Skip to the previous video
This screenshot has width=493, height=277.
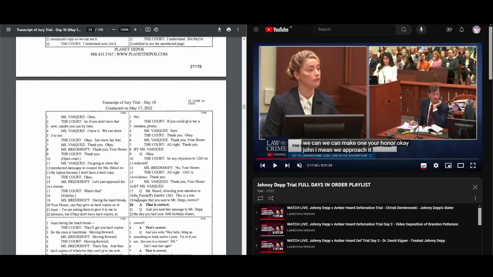click(x=263, y=165)
